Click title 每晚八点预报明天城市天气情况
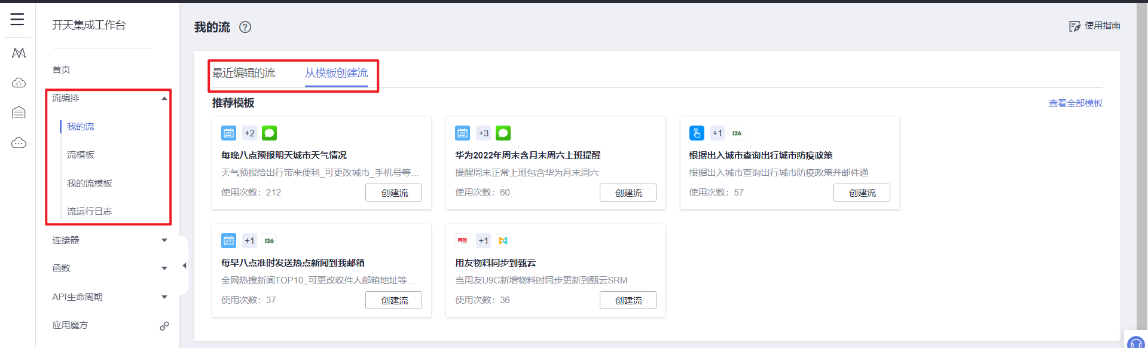Viewport: 1148px width, 348px height. [x=284, y=155]
